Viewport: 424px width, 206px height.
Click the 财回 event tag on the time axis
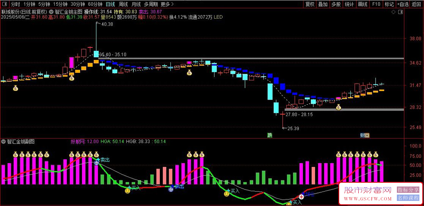[x=365, y=135]
